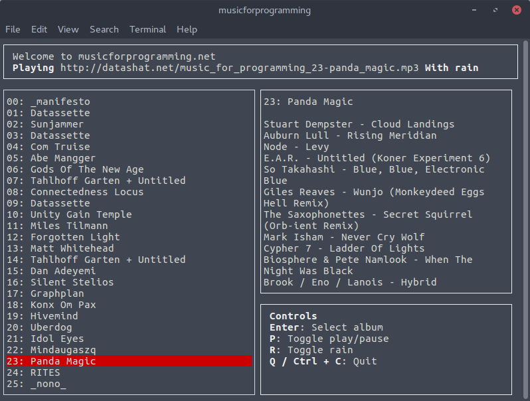The height and width of the screenshot is (401, 530).
Task: Select the '03: Datassette' row
Action: 129,135
